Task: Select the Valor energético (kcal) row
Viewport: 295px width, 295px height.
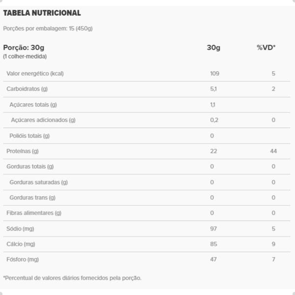Action: click(x=147, y=74)
